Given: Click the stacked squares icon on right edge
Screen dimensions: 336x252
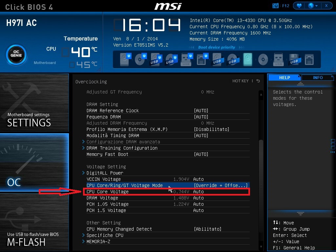Looking at the screenshot, I should coord(333,144).
